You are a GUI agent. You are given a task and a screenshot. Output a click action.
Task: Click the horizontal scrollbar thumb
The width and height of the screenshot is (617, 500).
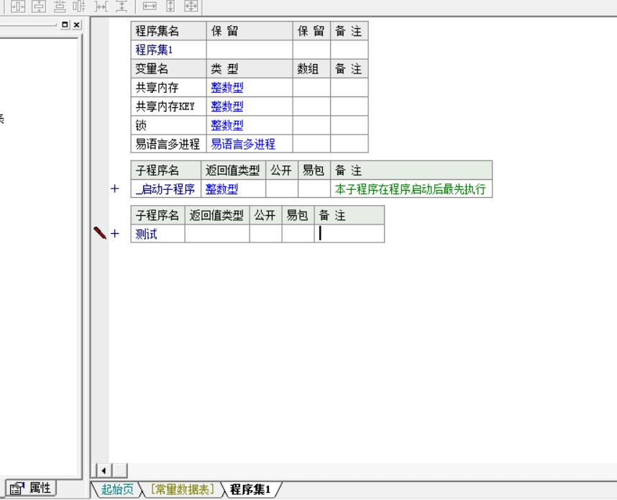tap(119, 471)
